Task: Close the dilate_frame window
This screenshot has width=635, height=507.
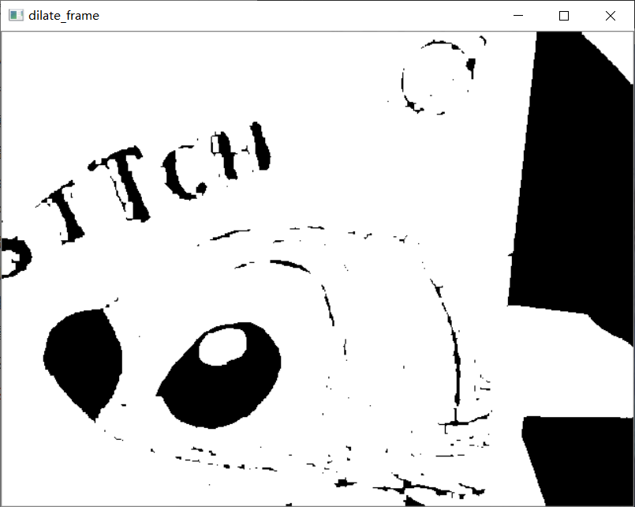Action: click(611, 16)
